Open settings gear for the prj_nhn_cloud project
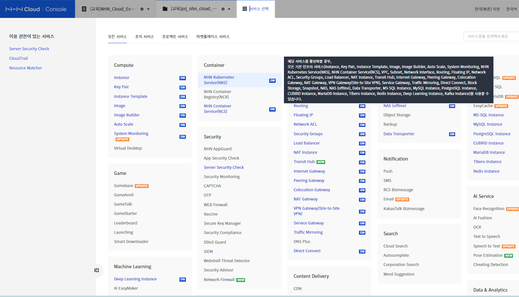 (x=223, y=9)
